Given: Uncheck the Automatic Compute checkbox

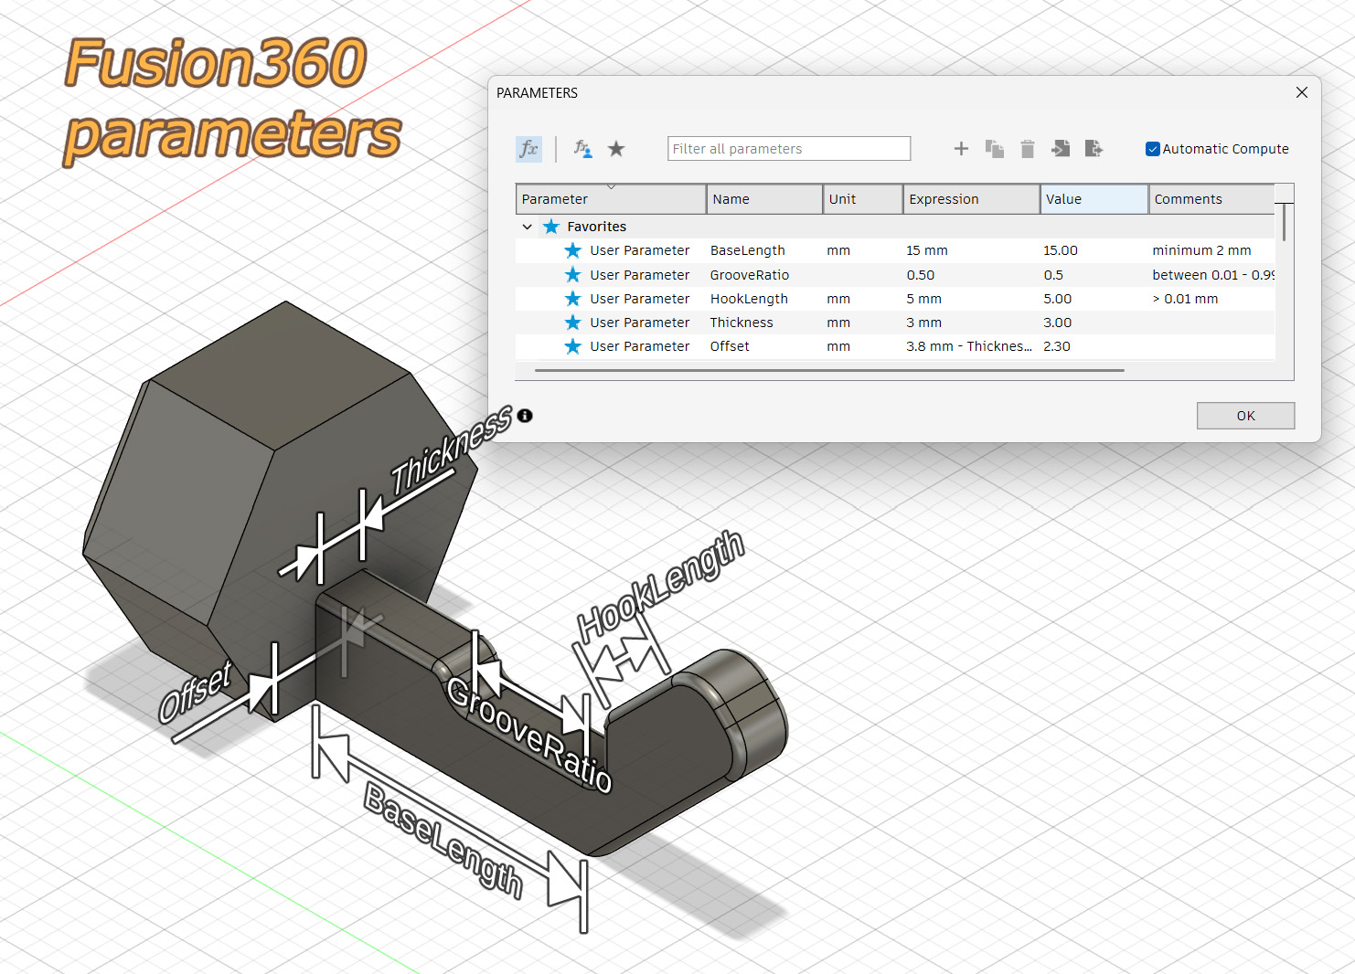Looking at the screenshot, I should pyautogui.click(x=1153, y=149).
